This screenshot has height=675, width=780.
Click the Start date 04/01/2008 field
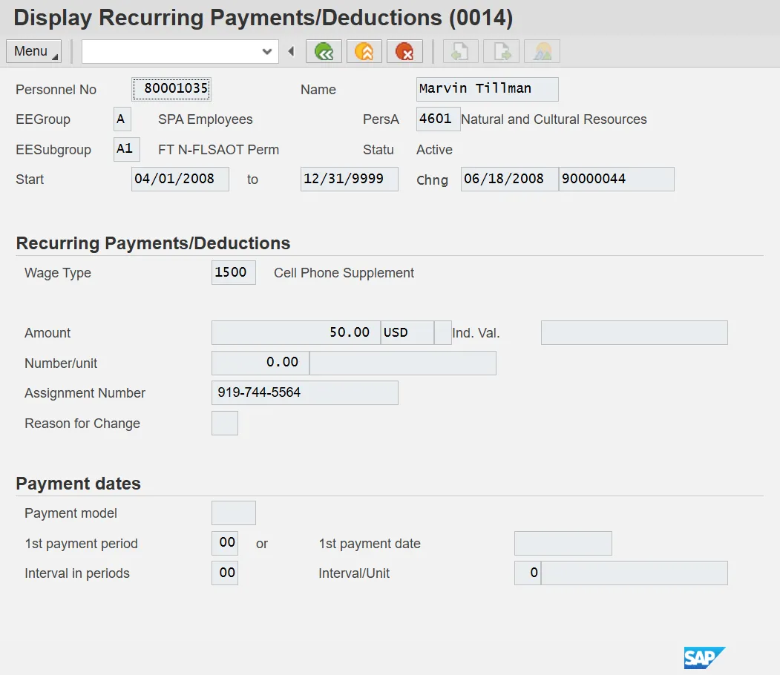pos(180,180)
